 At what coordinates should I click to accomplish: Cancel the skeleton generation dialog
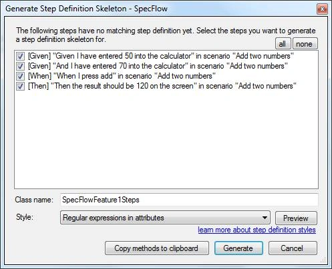point(293,248)
